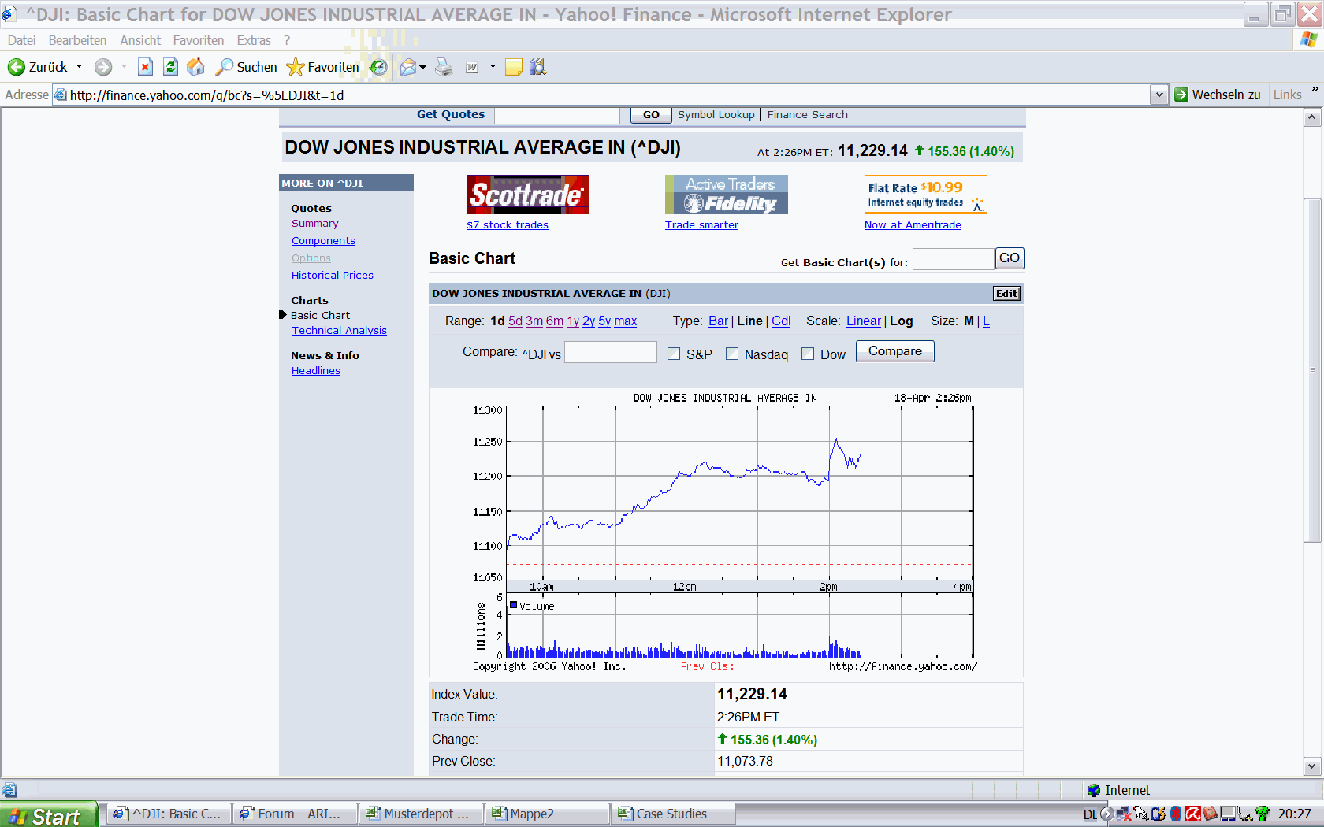
Task: Stop page loading with red X icon
Action: tap(145, 67)
